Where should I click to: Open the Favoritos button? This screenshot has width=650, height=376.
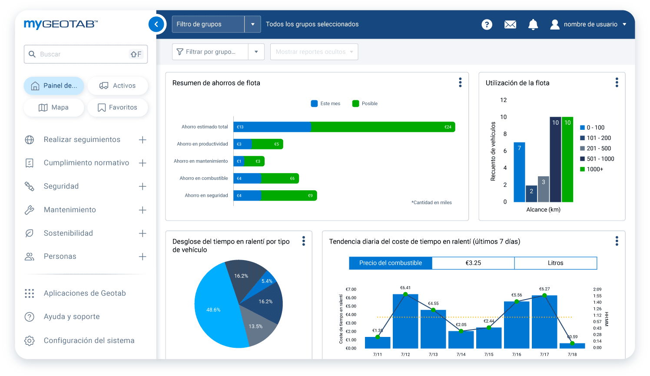118,107
